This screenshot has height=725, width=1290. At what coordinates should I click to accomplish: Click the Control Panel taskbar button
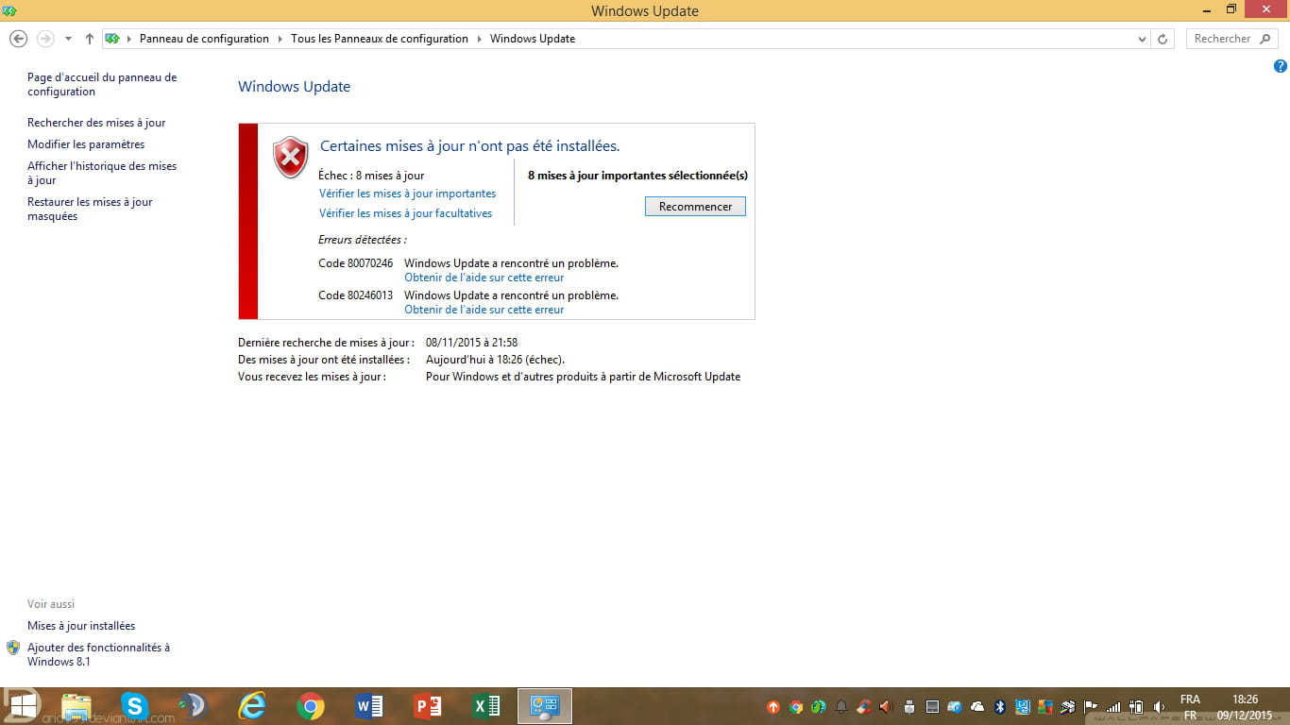pyautogui.click(x=545, y=706)
